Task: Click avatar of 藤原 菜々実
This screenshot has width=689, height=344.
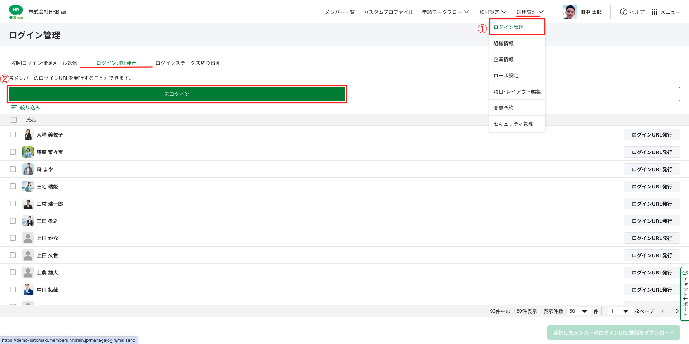Action: 28,152
